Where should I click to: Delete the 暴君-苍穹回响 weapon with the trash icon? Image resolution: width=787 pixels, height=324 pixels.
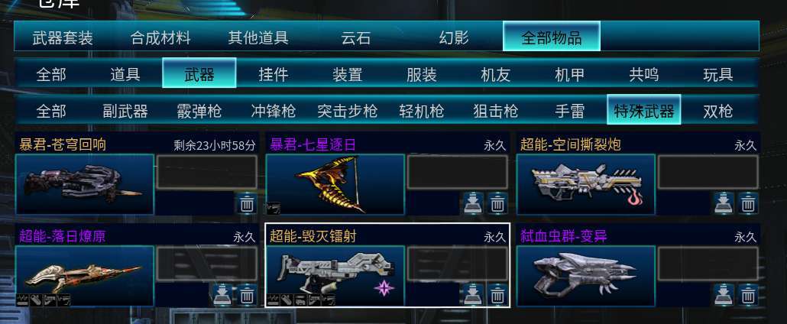[247, 204]
